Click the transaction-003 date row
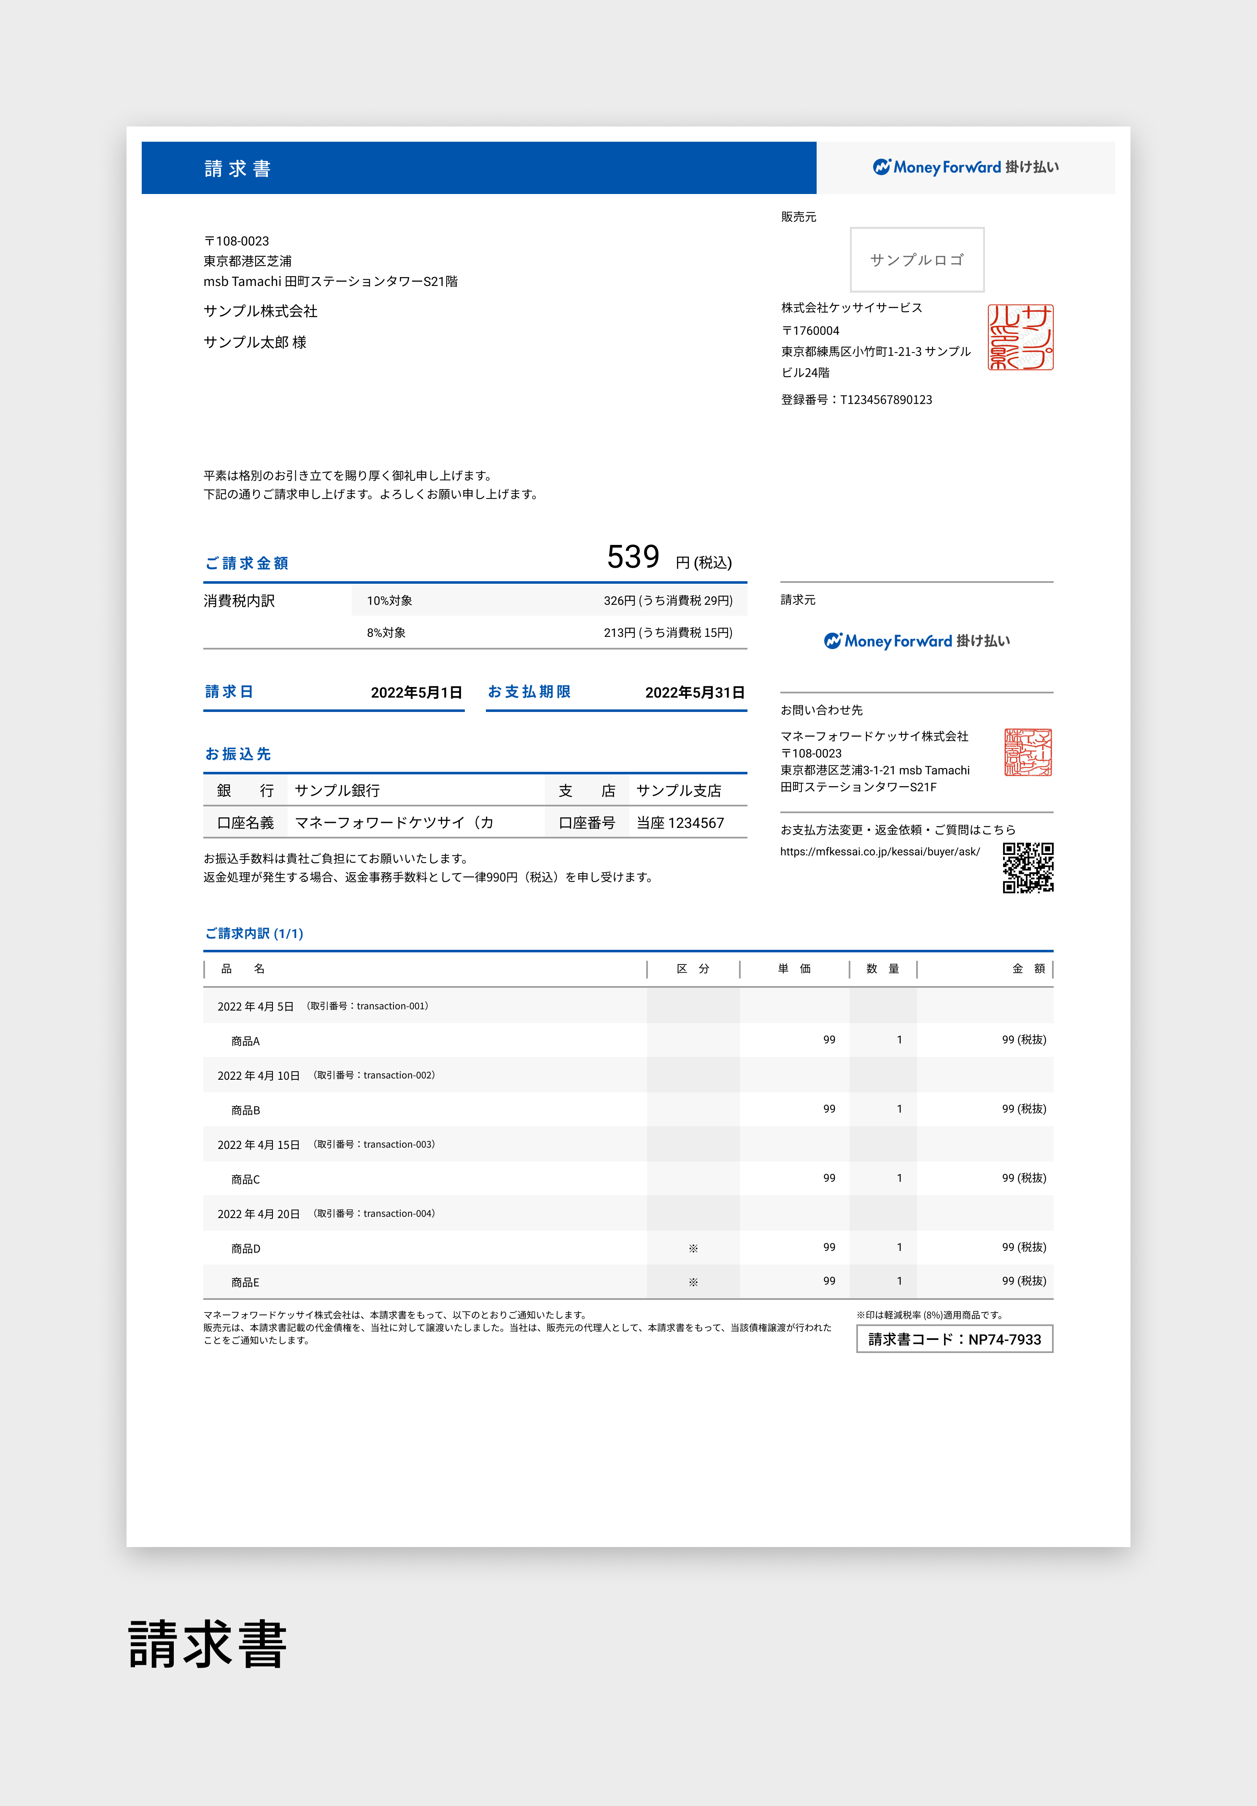 [x=628, y=1145]
